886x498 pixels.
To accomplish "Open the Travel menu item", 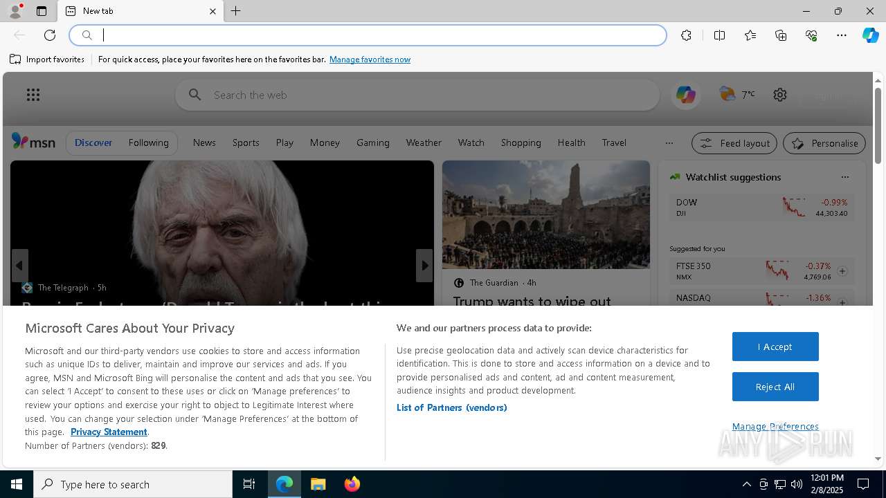I will (614, 142).
